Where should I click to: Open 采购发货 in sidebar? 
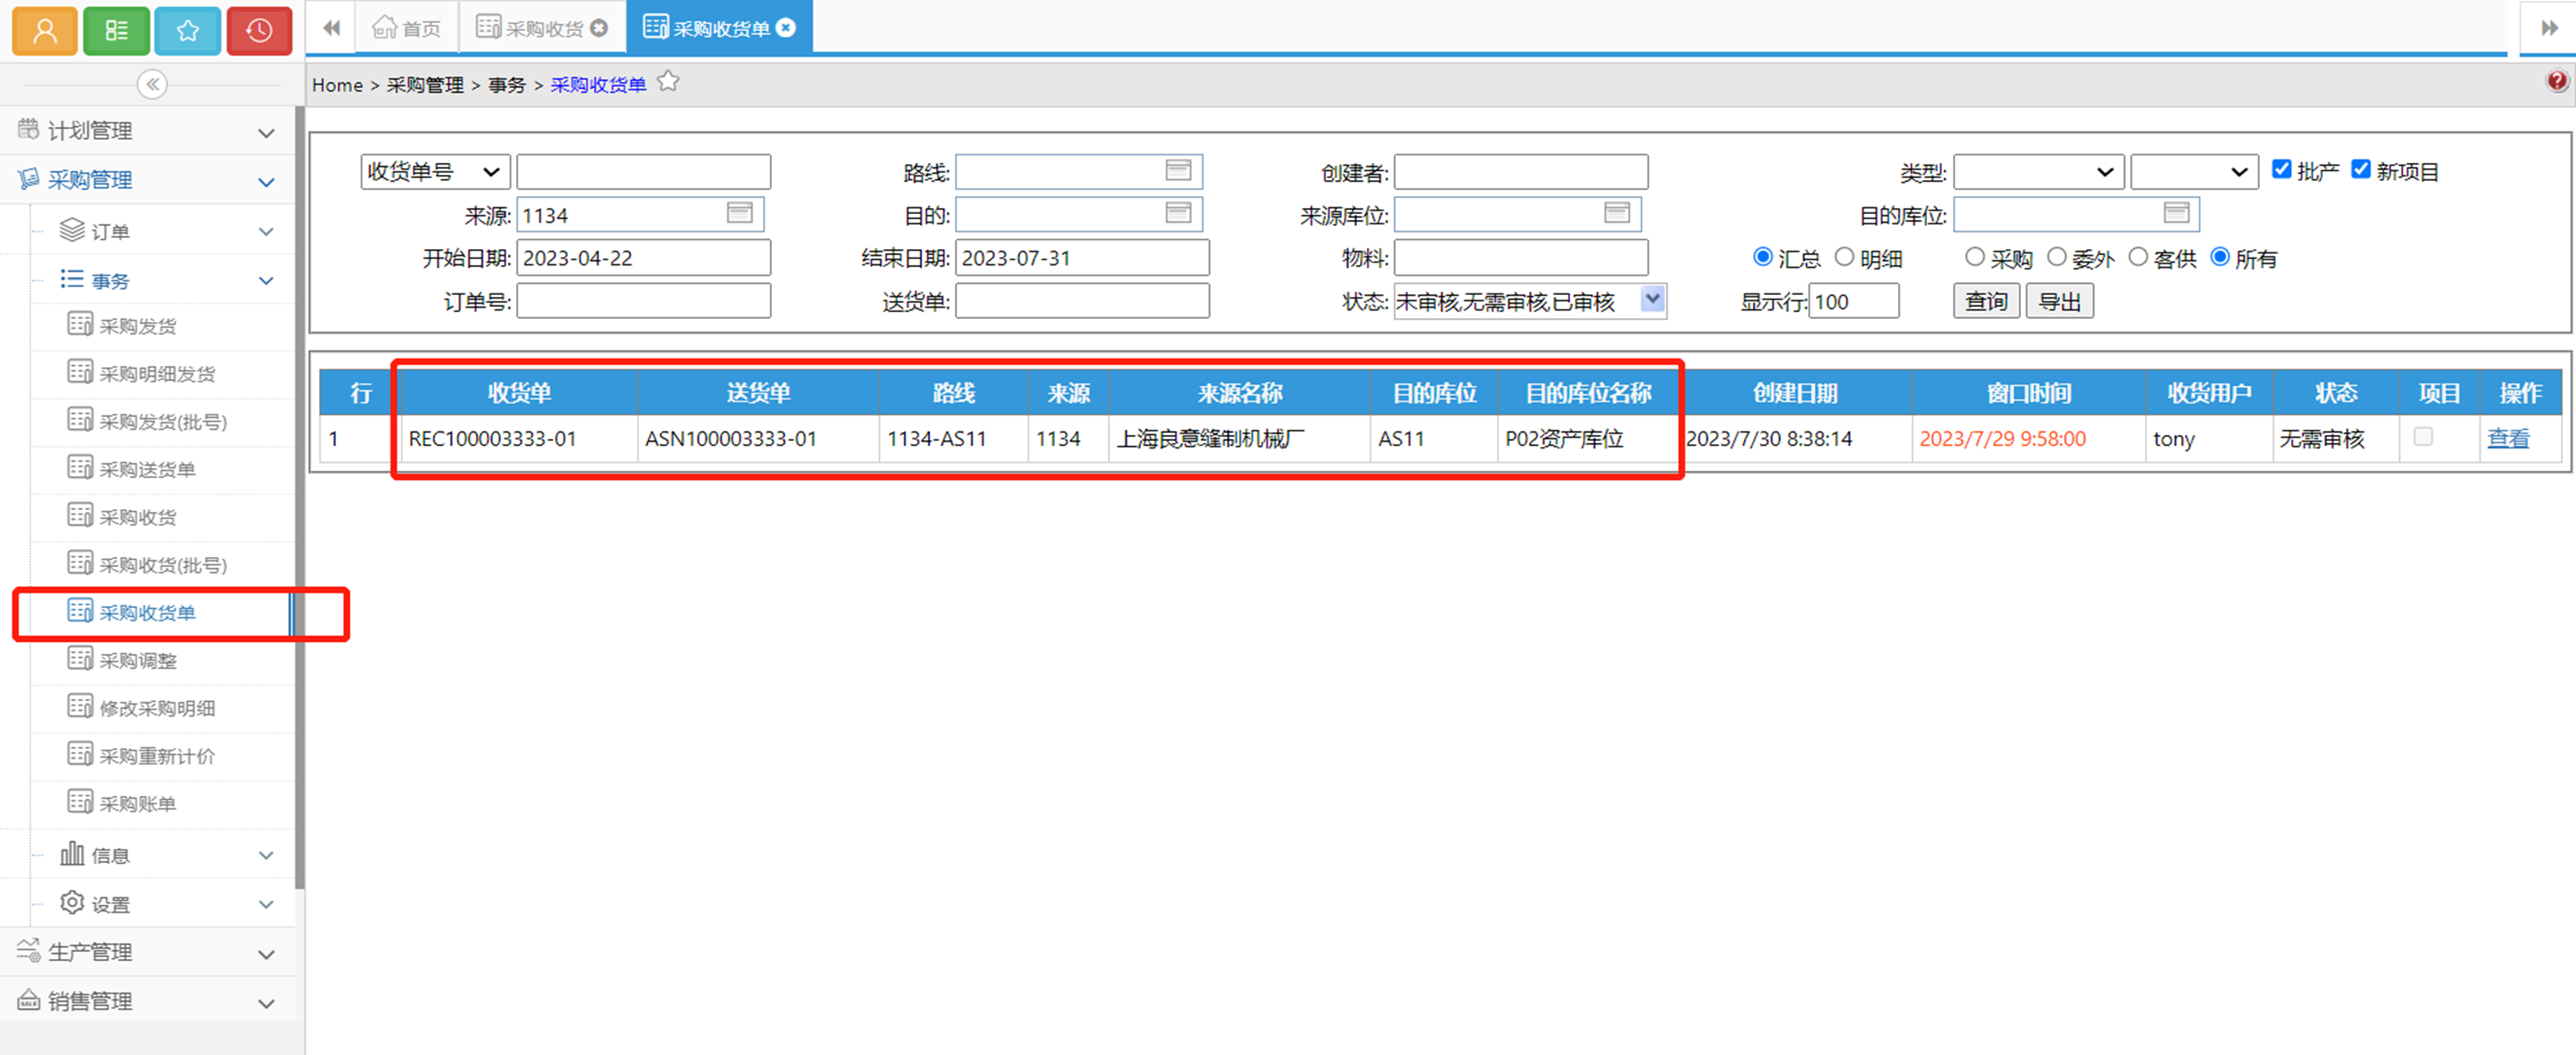click(138, 326)
